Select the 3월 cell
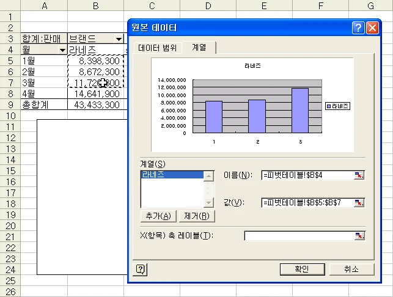393x297 pixels. pos(44,82)
